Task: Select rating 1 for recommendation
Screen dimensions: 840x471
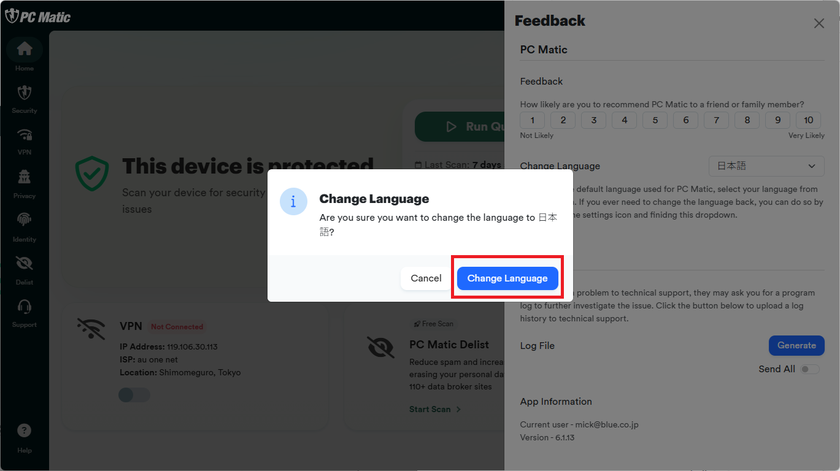Action: (533, 120)
